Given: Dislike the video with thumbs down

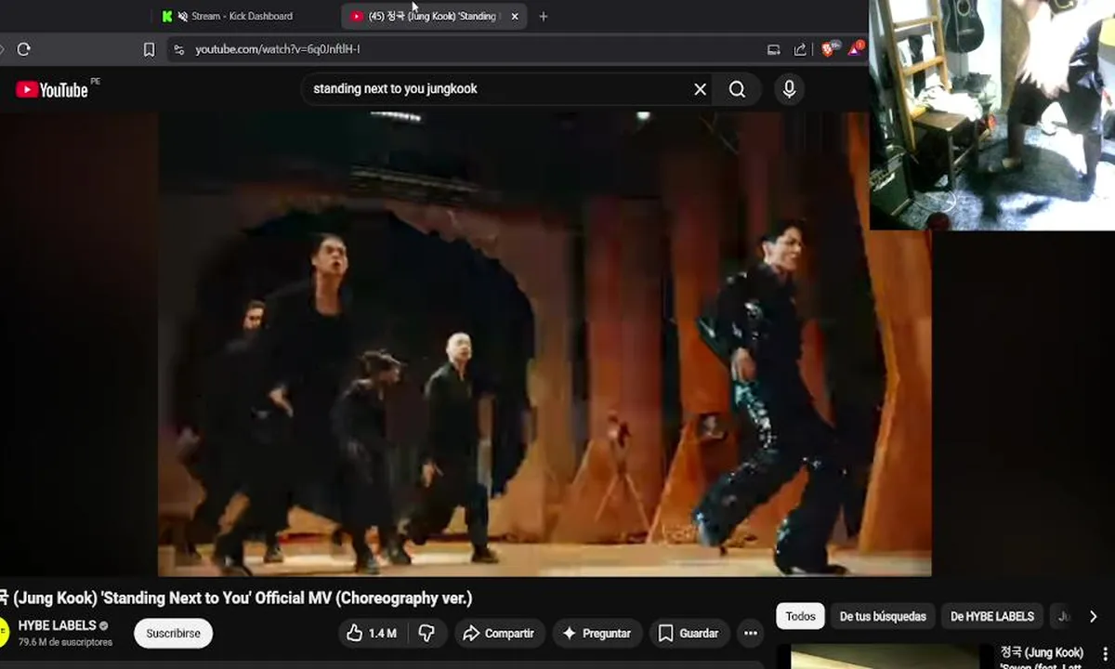Looking at the screenshot, I should pyautogui.click(x=426, y=634).
